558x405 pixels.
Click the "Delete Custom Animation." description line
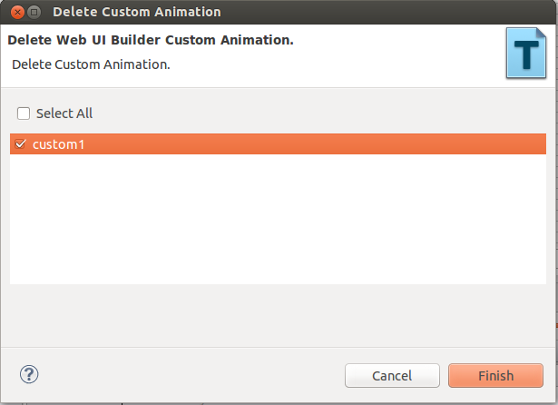91,65
